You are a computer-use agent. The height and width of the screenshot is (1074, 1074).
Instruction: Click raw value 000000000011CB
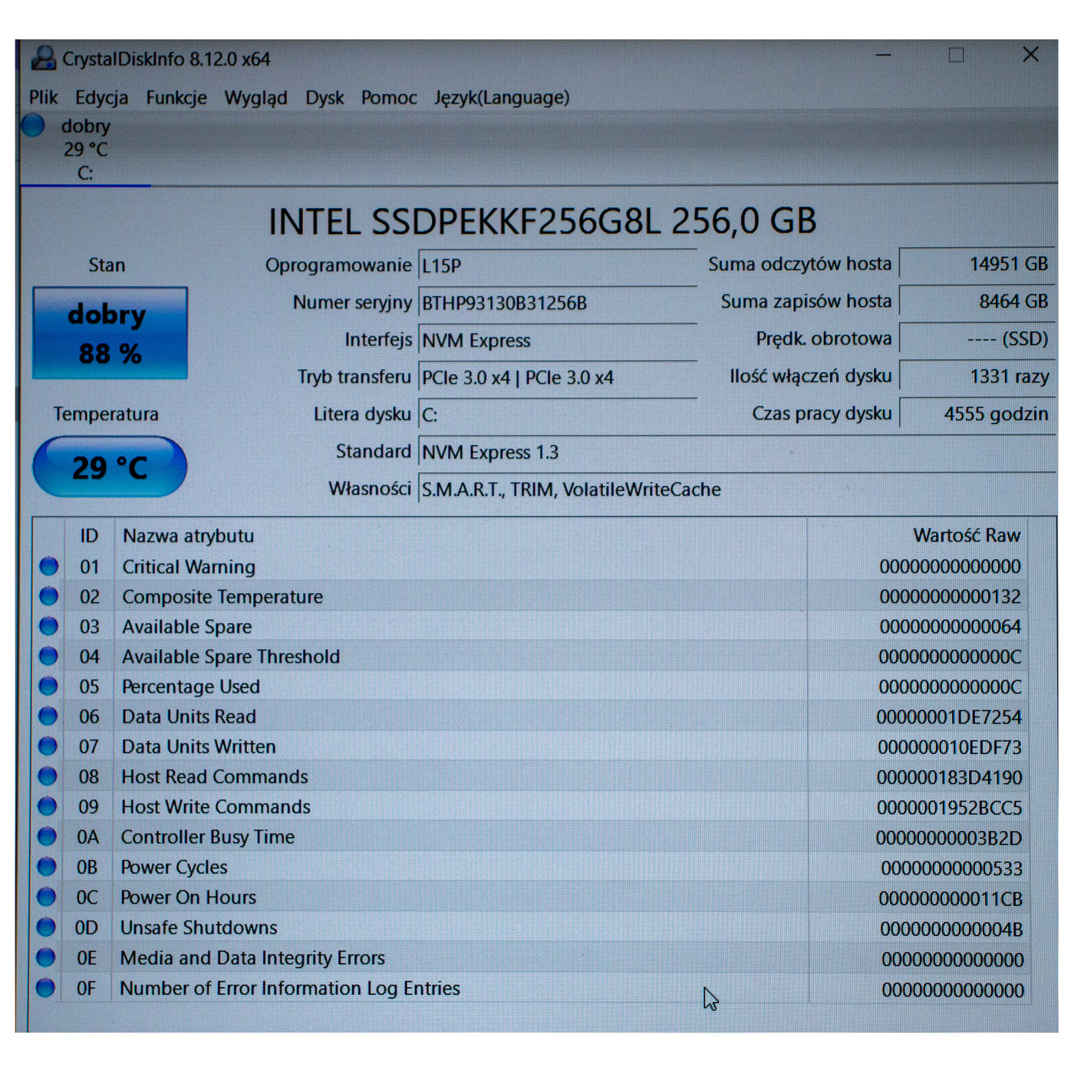pos(950,898)
